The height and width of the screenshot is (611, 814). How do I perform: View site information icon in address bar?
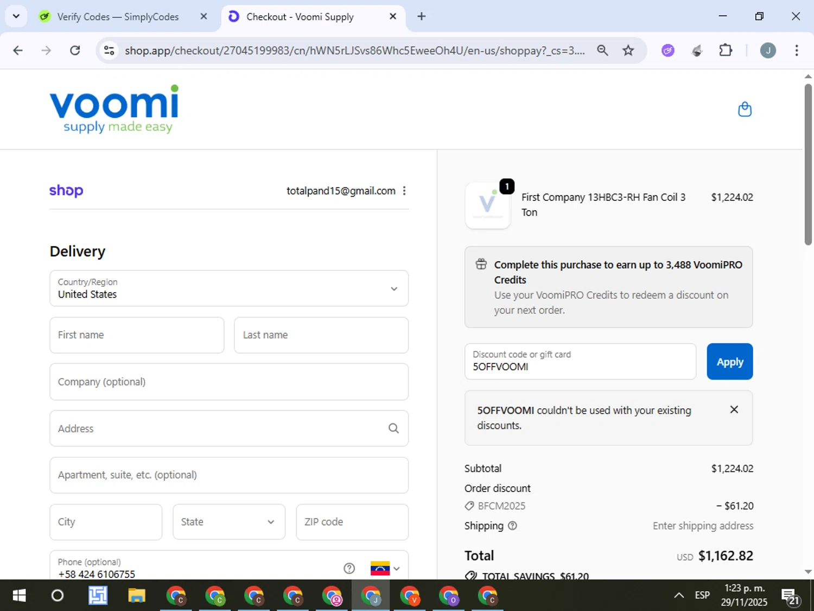click(x=109, y=51)
